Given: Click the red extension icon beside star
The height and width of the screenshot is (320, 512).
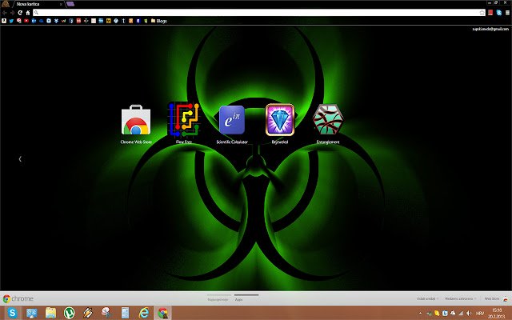Looking at the screenshot, I should click(490, 13).
